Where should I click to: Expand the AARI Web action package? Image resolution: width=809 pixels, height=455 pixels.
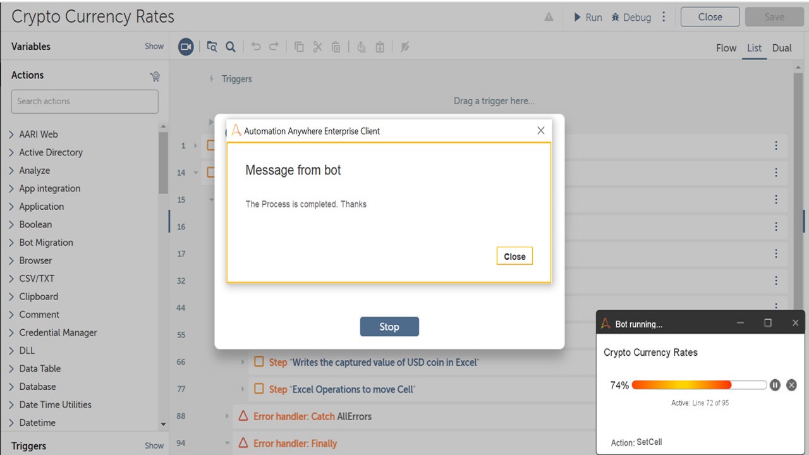pyautogui.click(x=11, y=135)
